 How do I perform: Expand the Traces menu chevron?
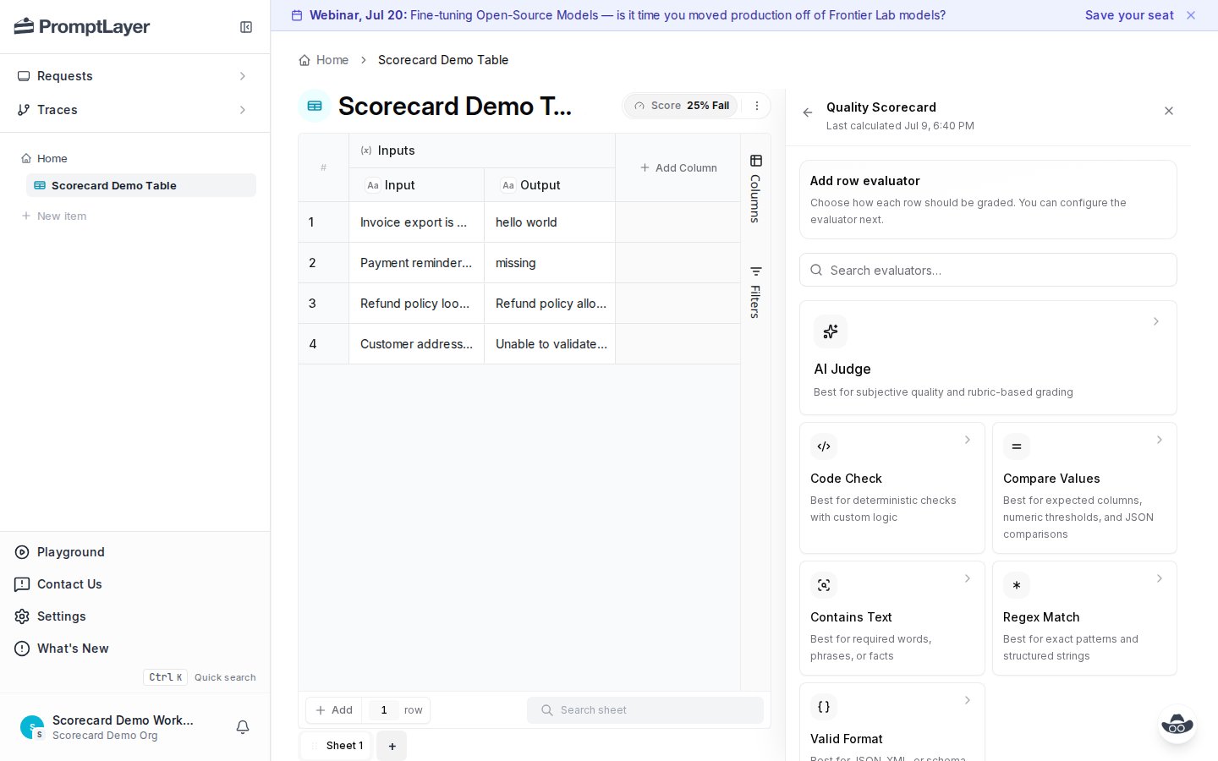click(243, 110)
